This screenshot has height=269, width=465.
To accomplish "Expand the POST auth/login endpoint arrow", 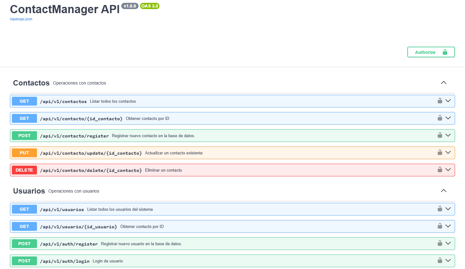I will tap(448, 261).
